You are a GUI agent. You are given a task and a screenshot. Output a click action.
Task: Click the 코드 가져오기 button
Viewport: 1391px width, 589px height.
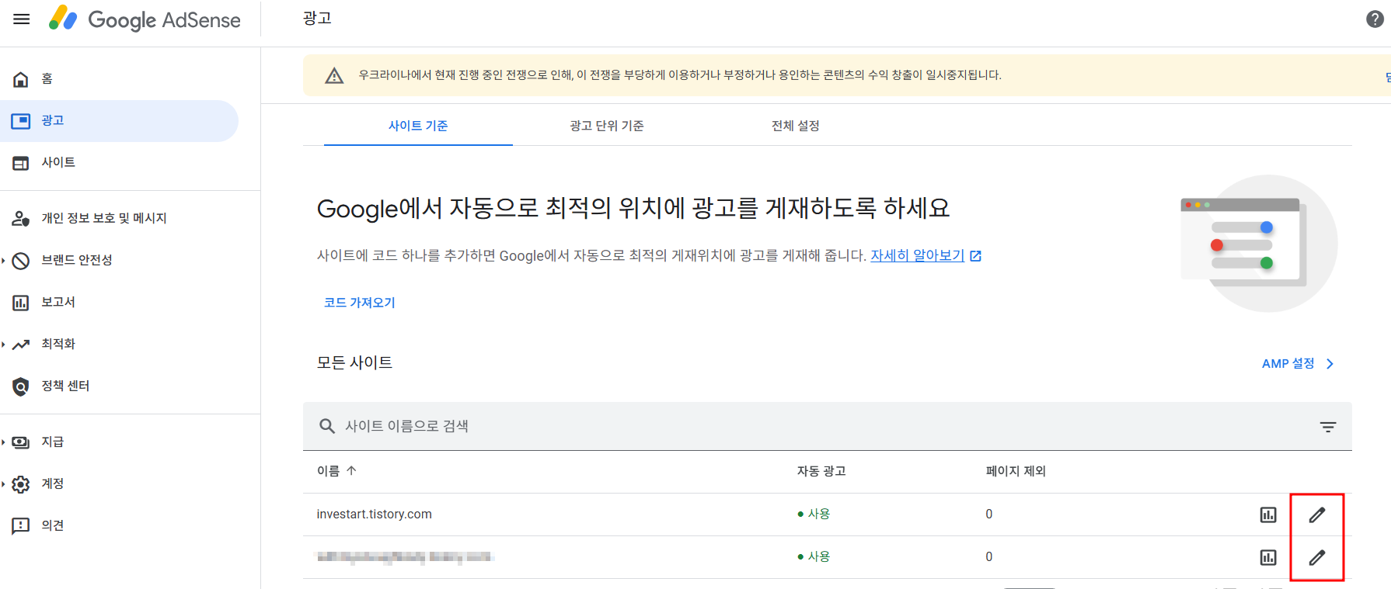[x=360, y=303]
